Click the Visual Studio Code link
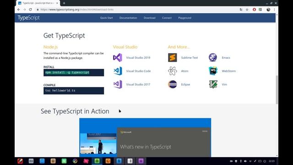Screen dimensions: 293x165 point(138,71)
